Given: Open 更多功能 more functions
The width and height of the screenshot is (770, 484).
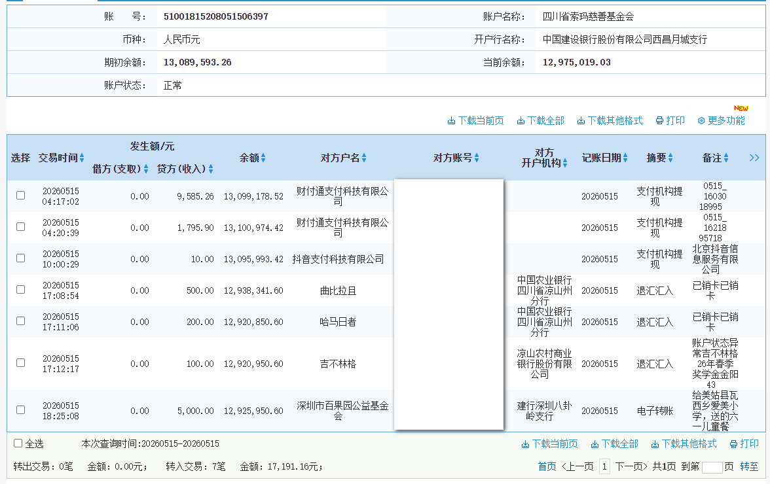Looking at the screenshot, I should (721, 120).
